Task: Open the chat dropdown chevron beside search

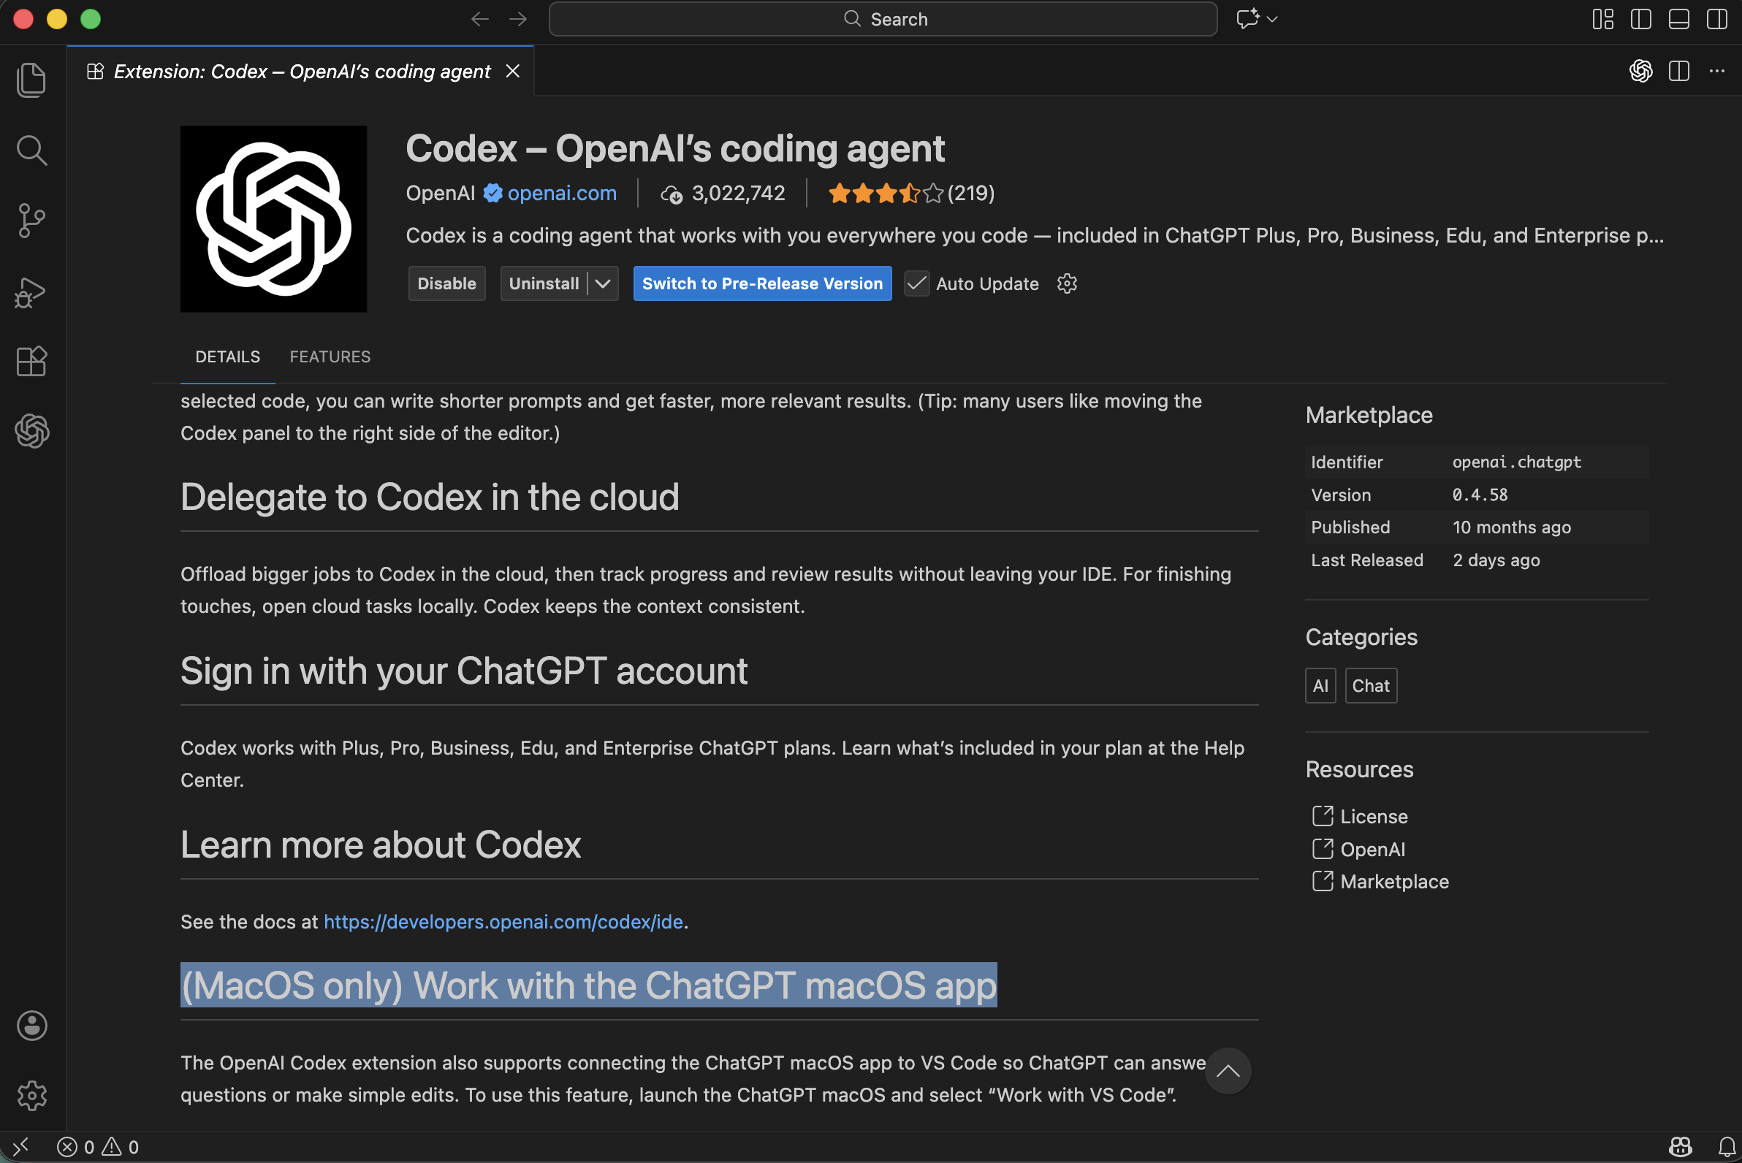Action: (x=1272, y=19)
